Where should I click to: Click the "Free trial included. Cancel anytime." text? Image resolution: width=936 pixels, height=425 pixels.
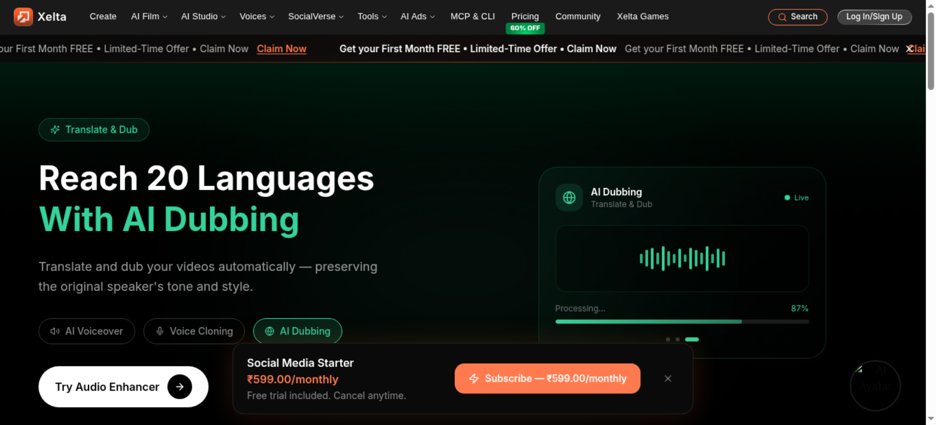[x=327, y=396]
